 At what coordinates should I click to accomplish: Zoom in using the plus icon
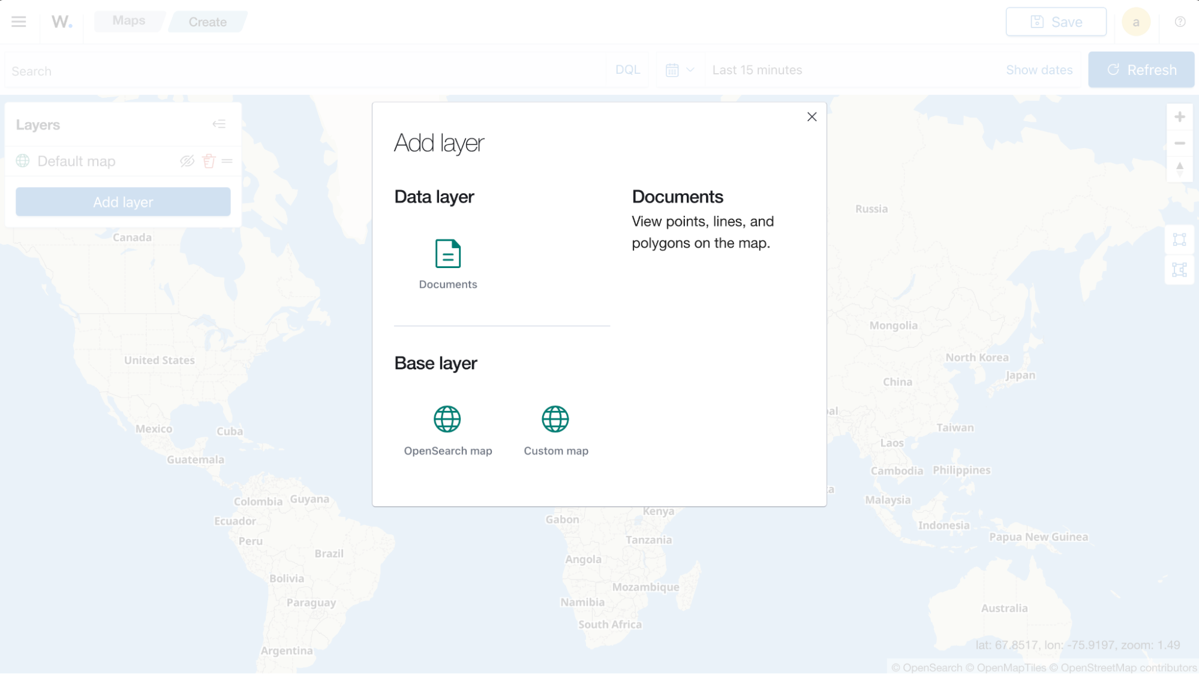tap(1180, 116)
